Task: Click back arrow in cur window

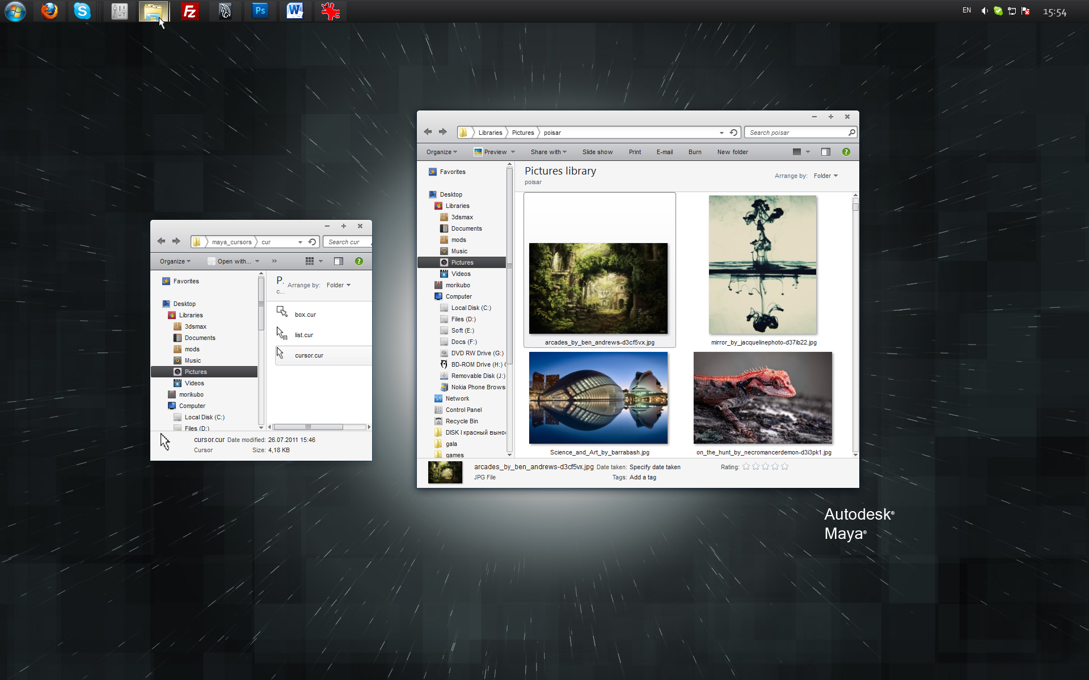Action: [161, 241]
